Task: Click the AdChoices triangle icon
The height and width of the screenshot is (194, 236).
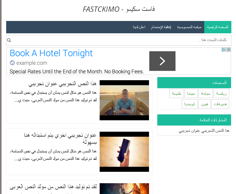Action: pos(224,50)
